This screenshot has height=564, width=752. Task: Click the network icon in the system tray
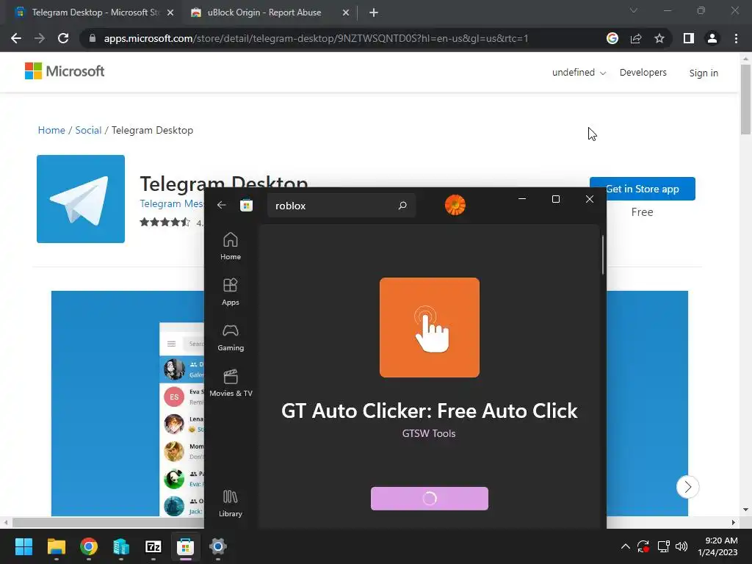663,546
